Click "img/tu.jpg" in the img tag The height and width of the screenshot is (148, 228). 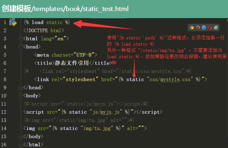[97, 128]
